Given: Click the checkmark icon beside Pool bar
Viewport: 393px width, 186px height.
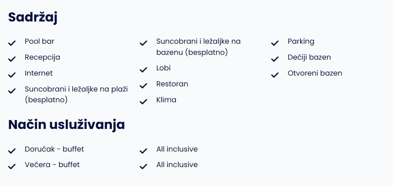Looking at the screenshot, I should [12, 43].
